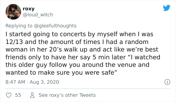Open the Twitter info circle icon
The width and height of the screenshot is (176, 102).
[x=167, y=82]
